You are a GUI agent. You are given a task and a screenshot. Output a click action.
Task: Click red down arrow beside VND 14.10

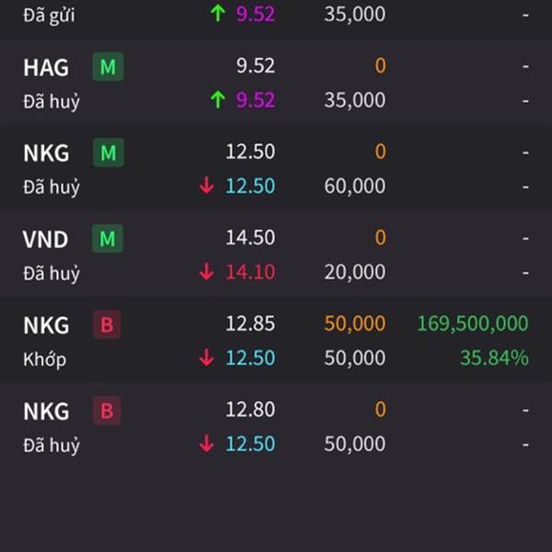click(x=206, y=271)
